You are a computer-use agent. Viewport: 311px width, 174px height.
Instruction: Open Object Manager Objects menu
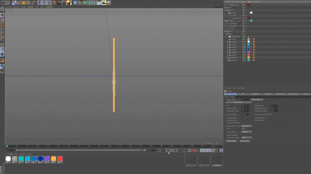point(243,2)
